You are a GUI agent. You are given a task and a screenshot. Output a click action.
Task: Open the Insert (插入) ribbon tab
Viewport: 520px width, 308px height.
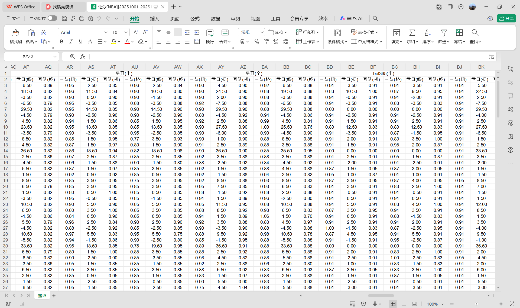[154, 19]
